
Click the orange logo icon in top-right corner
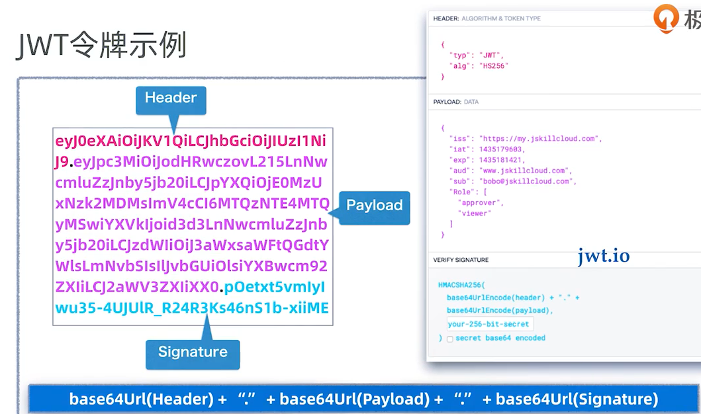667,18
